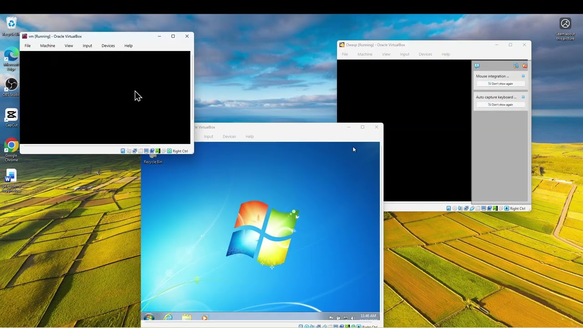
Task: Click green virtualization indicator in vm status bar
Action: pos(158,151)
